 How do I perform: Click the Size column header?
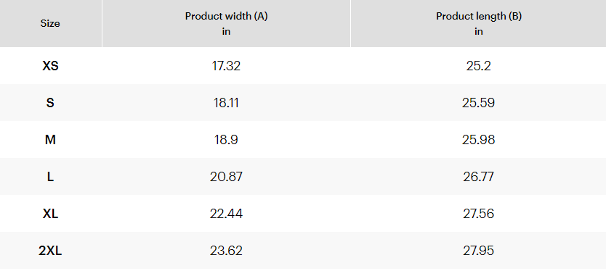(x=50, y=23)
